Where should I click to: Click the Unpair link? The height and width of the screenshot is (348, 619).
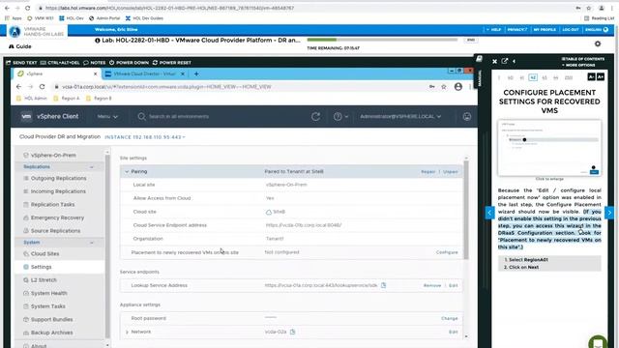[x=450, y=172]
